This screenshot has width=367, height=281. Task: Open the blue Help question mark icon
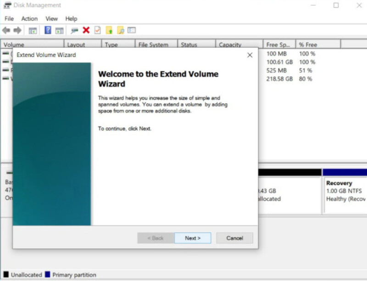[48, 30]
